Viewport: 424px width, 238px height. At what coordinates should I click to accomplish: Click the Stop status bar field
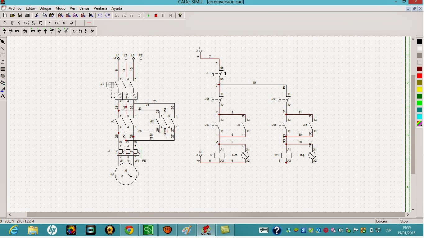[x=411, y=221]
